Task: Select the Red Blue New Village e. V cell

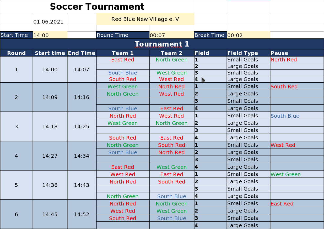Action: [x=145, y=19]
